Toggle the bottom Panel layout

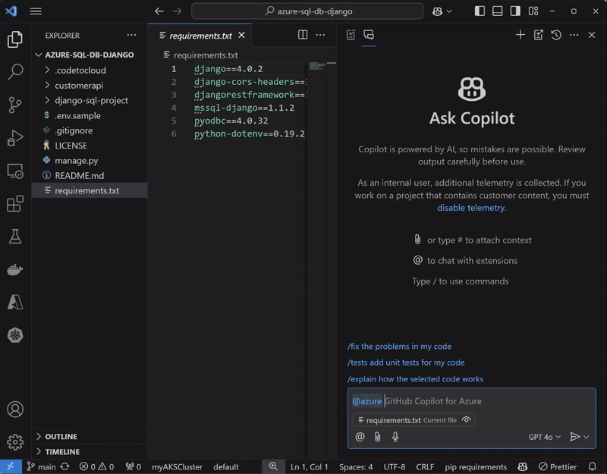tap(498, 11)
